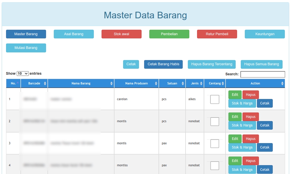Check the Centang box in row 2
The image size is (292, 174).
(x=215, y=122)
